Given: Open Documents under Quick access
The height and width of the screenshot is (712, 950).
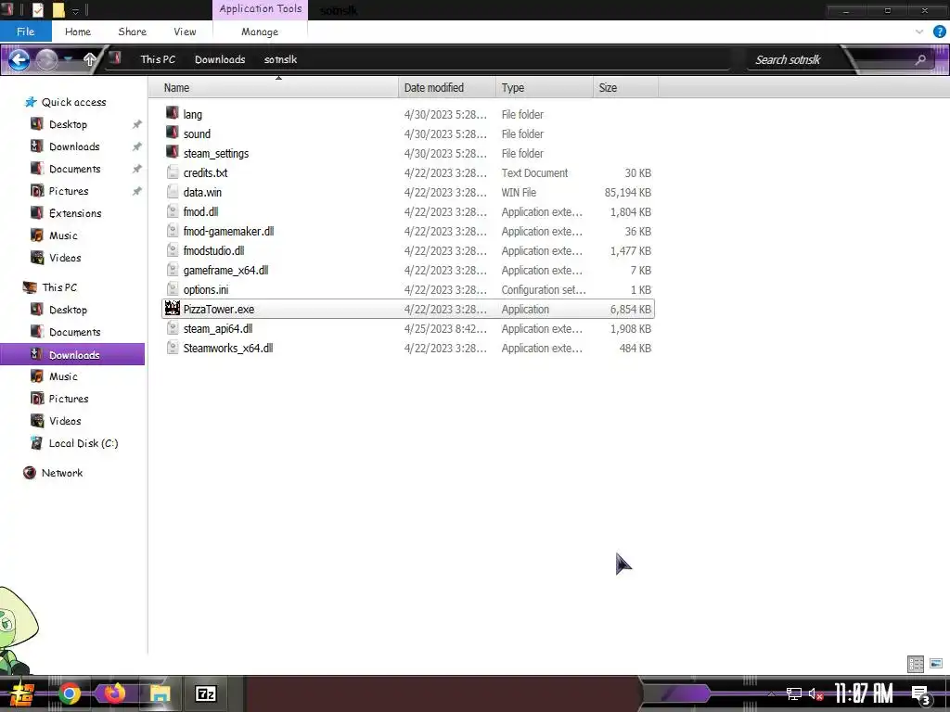Looking at the screenshot, I should click(74, 169).
